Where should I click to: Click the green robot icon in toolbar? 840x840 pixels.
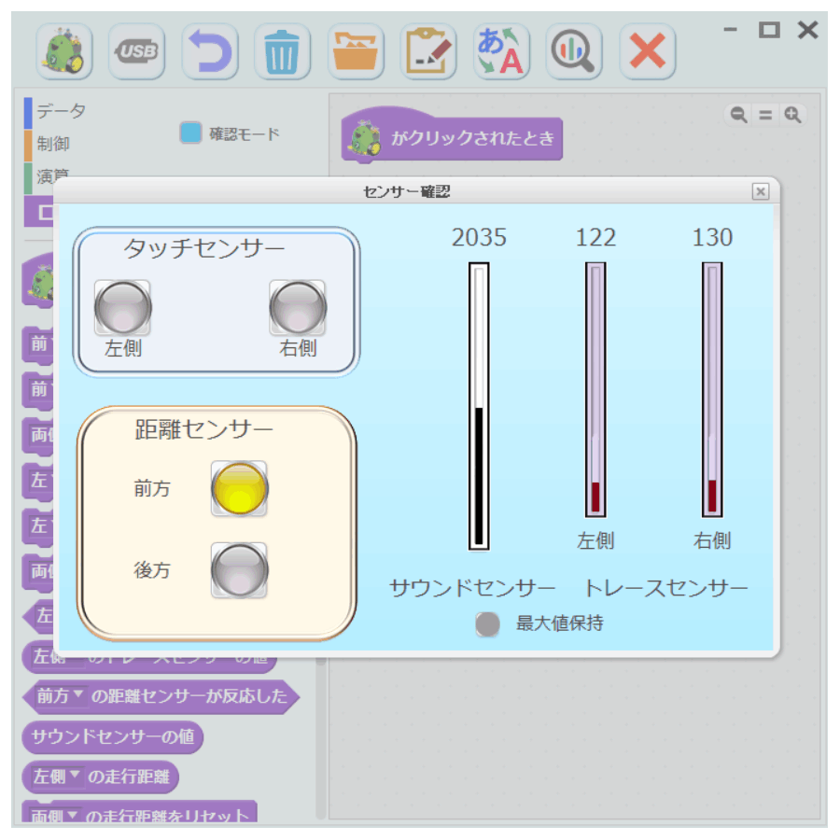click(x=64, y=51)
